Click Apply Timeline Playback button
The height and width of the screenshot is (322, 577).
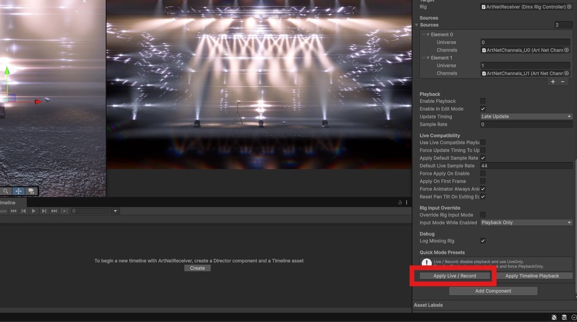point(532,276)
